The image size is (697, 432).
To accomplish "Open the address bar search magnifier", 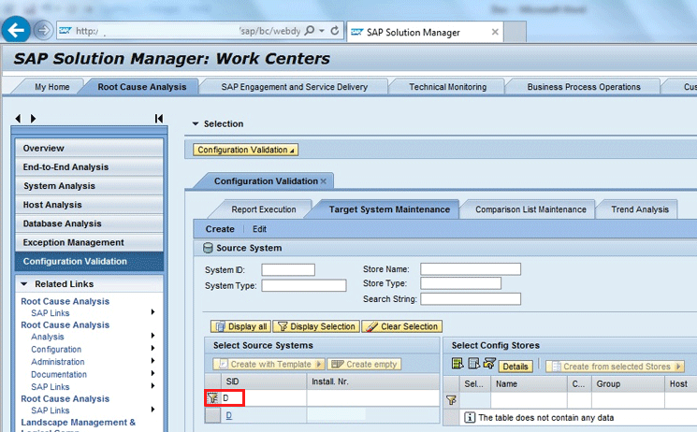I will (310, 31).
